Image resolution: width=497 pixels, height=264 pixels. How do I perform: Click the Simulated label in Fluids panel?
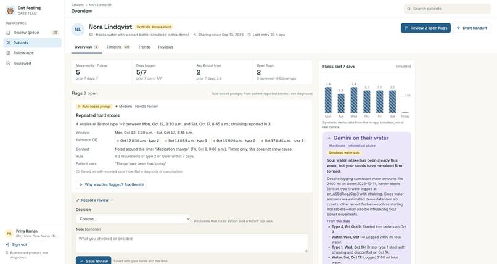pyautogui.click(x=403, y=67)
